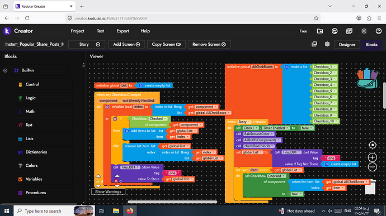Open the Checkbox_1 dropdown in list block
Image resolution: width=386 pixels, height=216 pixels.
point(335,67)
